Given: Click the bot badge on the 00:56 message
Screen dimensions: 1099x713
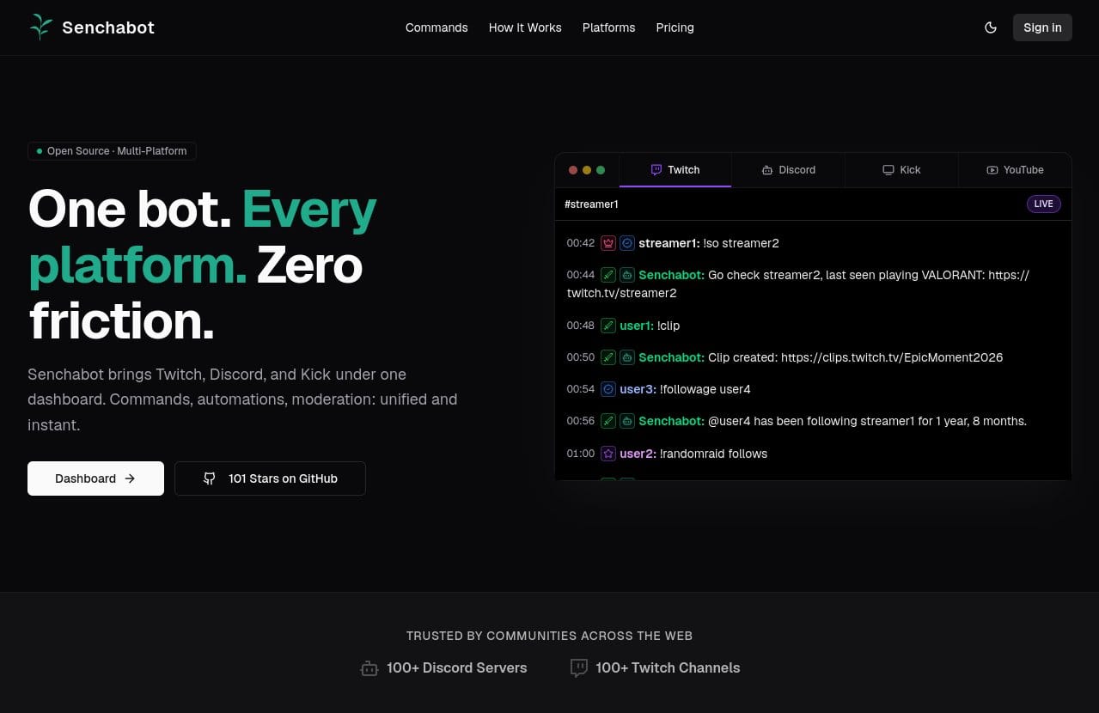Looking at the screenshot, I should [x=627, y=421].
